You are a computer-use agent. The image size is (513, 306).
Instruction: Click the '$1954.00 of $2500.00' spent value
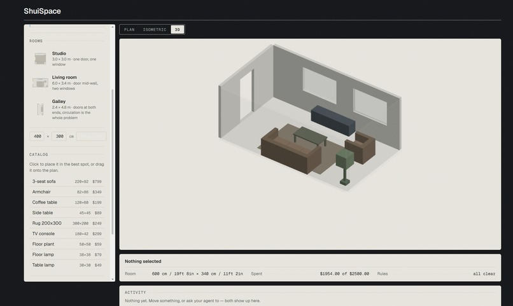point(344,274)
